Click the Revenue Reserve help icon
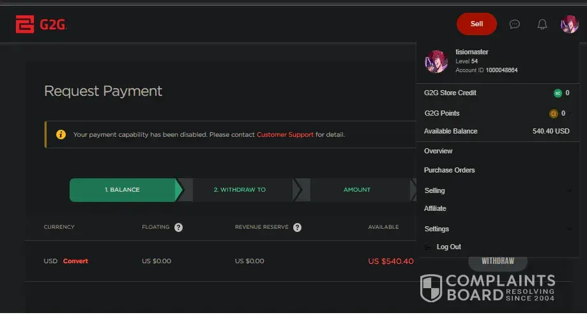The width and height of the screenshot is (587, 315). click(x=298, y=227)
